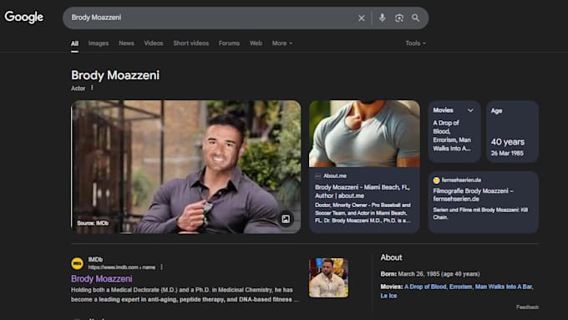
Task: Open the Errorism movie link
Action: [x=460, y=287]
